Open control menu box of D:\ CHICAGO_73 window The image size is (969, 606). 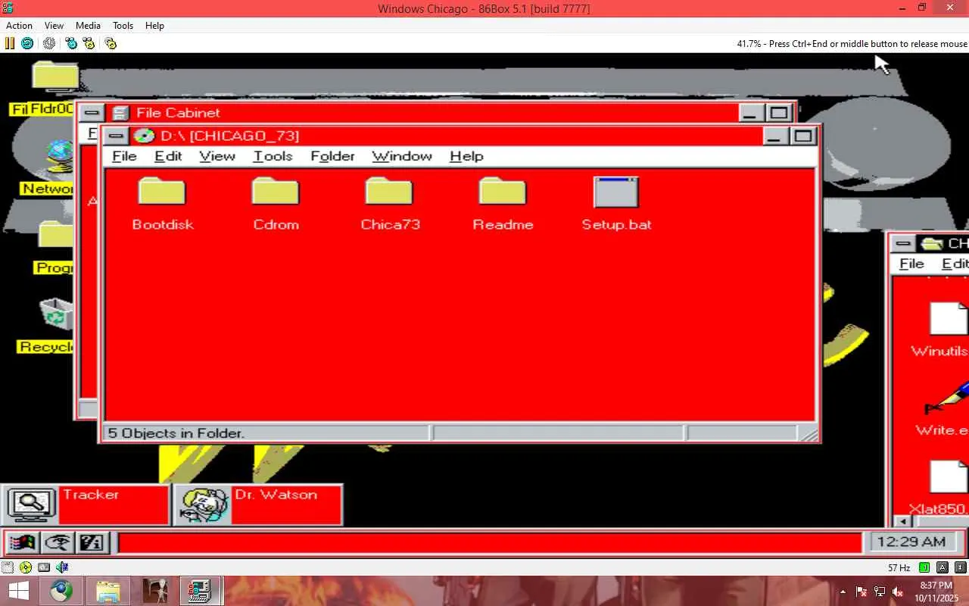click(115, 136)
